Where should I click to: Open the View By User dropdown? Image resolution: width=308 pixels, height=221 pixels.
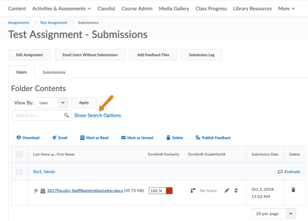52,103
